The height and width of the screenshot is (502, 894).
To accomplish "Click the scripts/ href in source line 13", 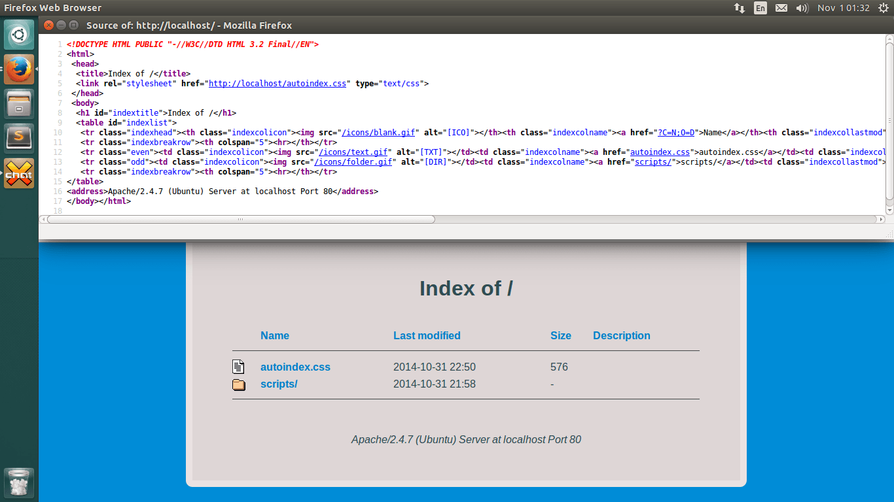I will coord(653,162).
